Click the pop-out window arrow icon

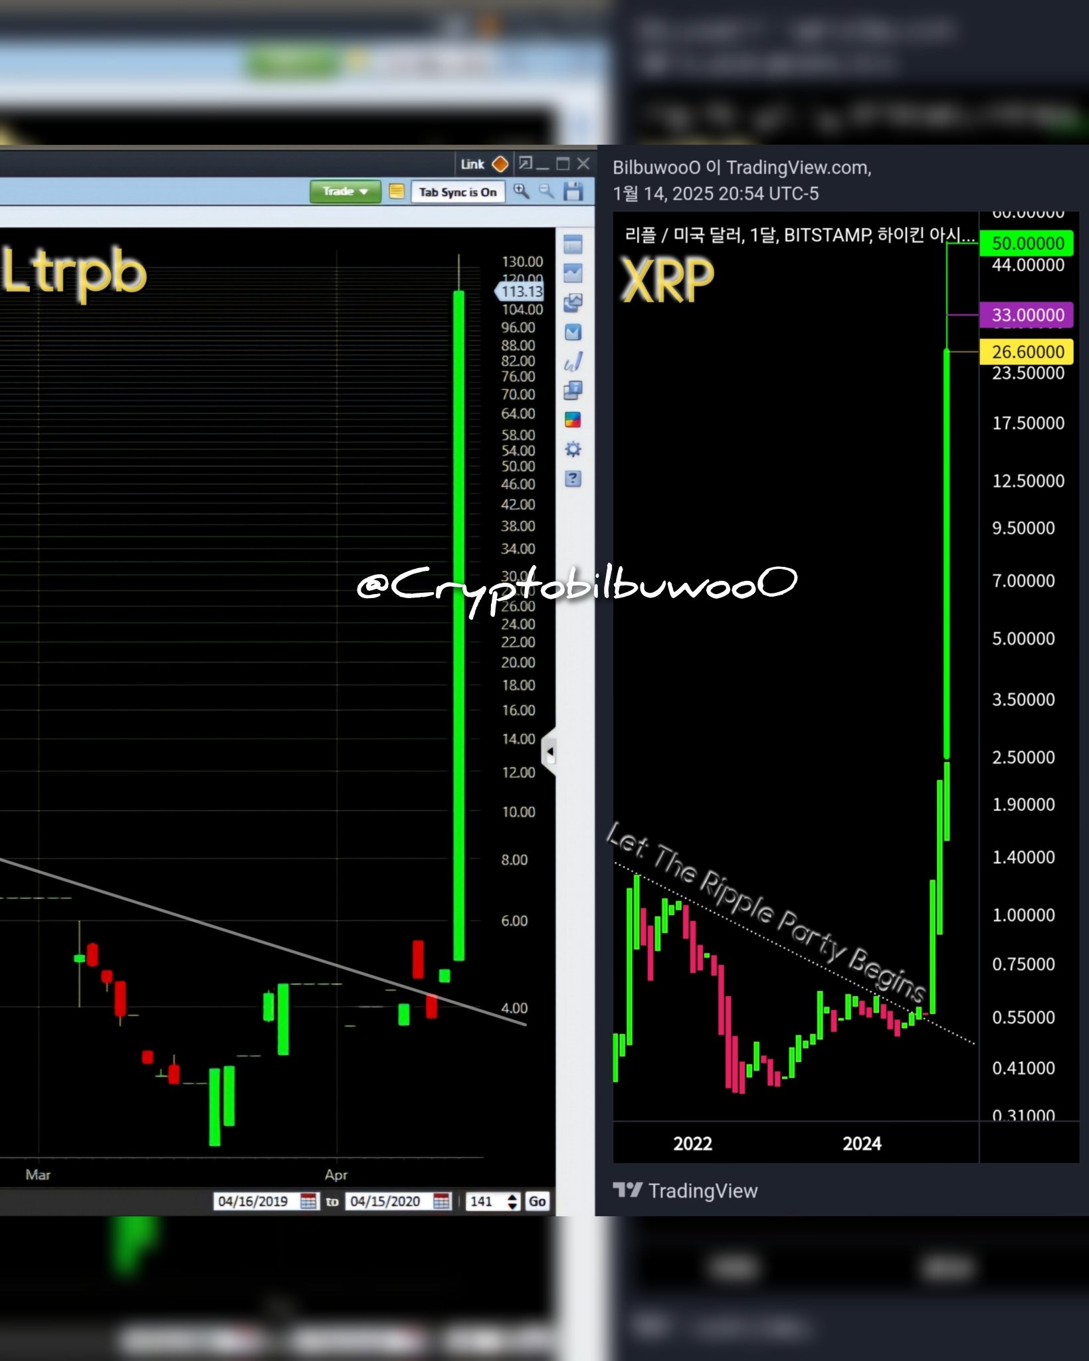tap(526, 163)
